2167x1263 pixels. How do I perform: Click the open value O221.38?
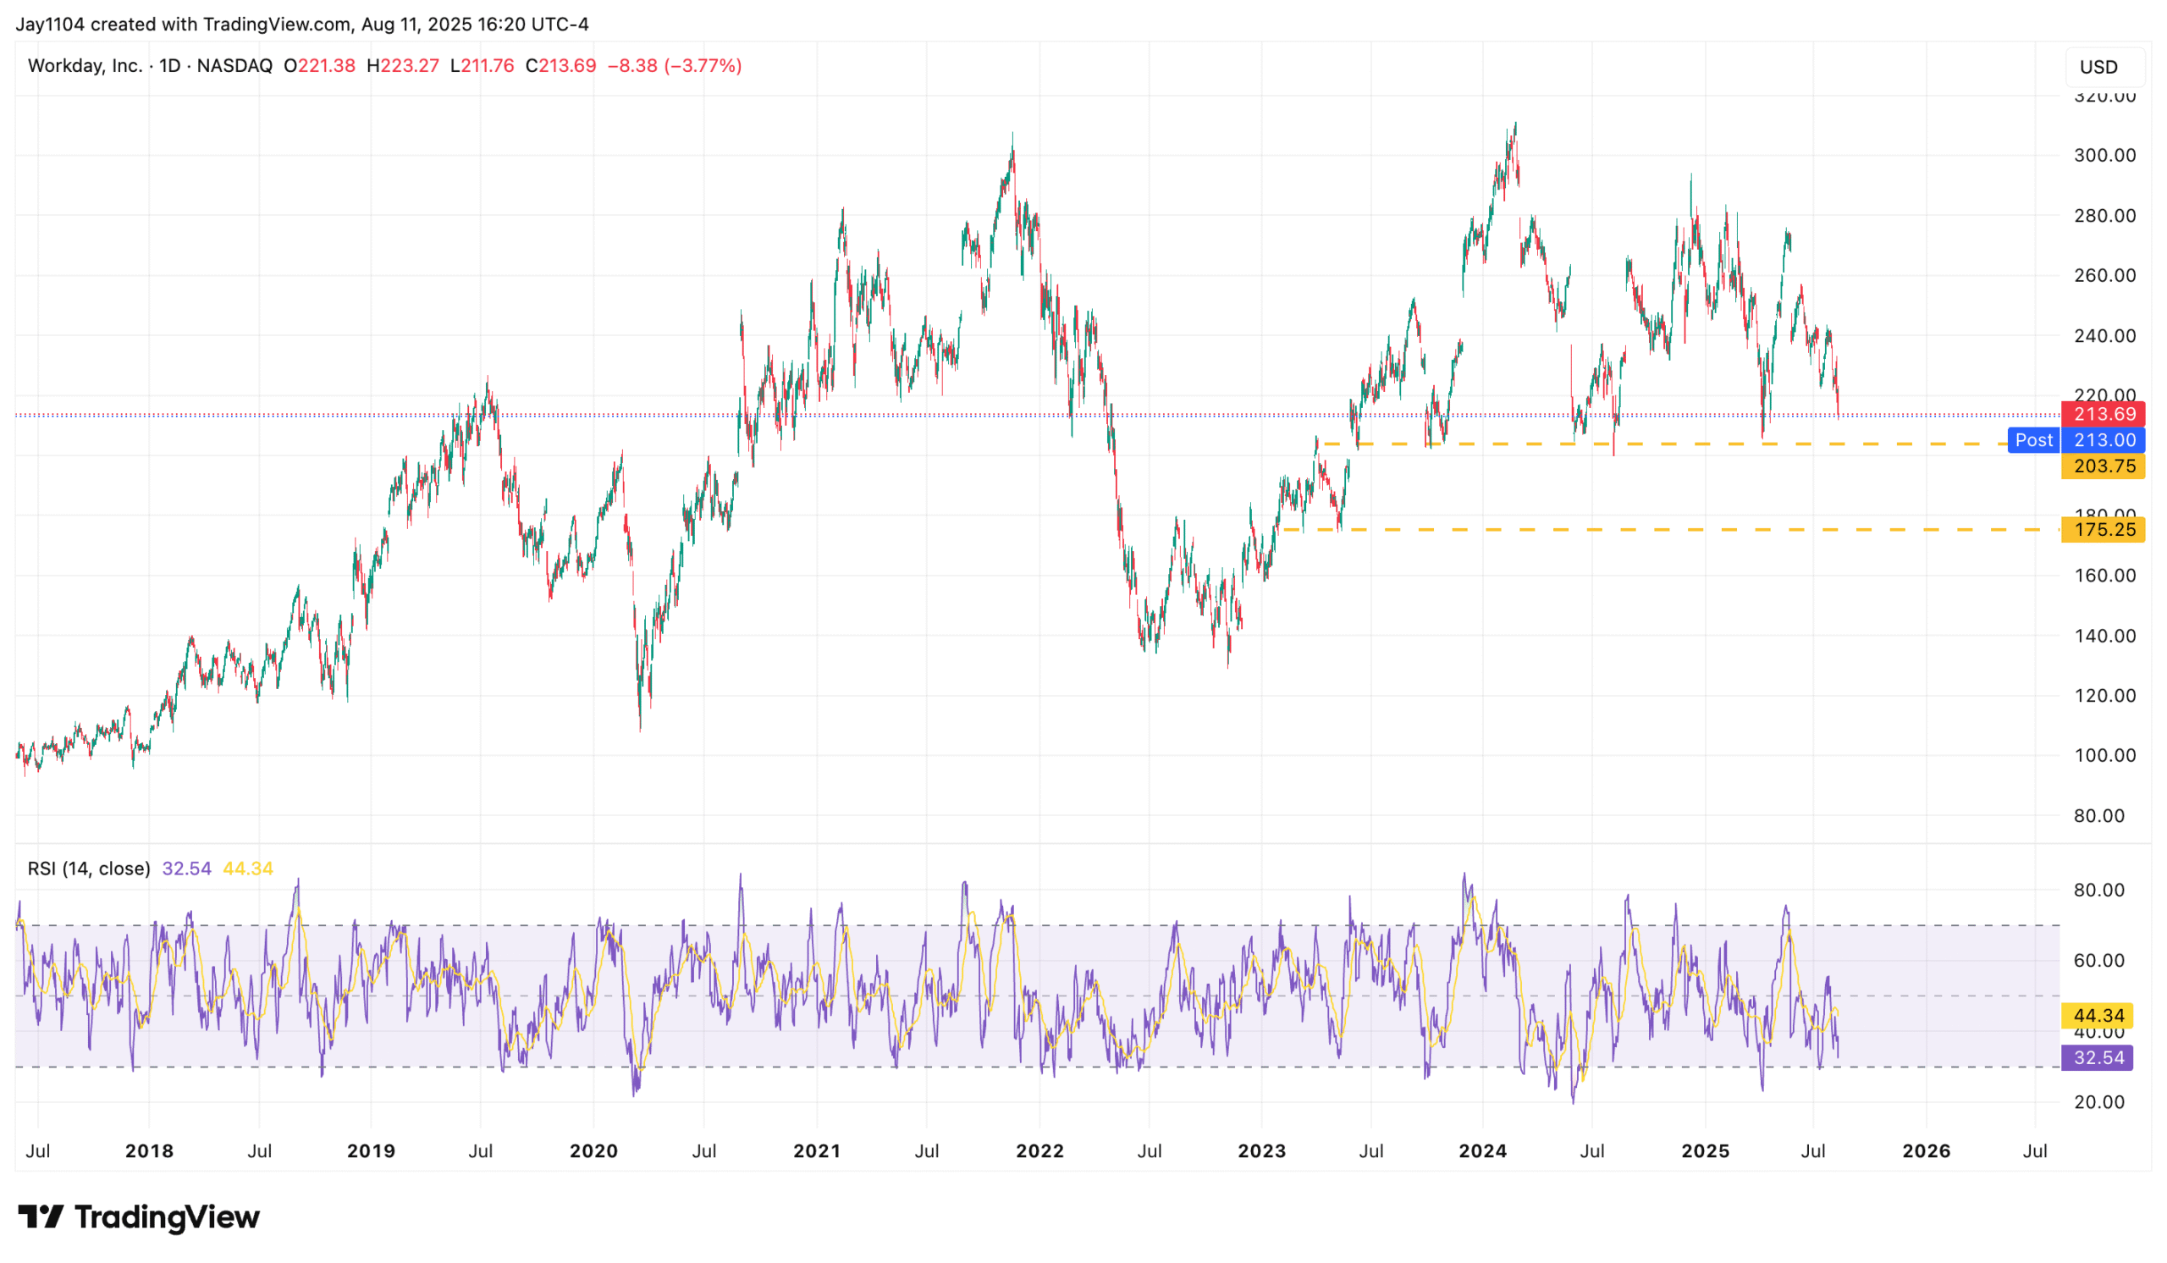(x=320, y=66)
